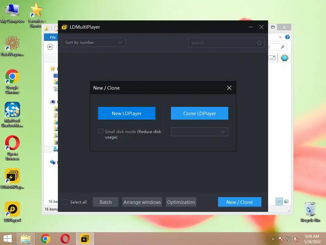
Task: Open Google Chrome desktop icon
Action: tap(12, 81)
